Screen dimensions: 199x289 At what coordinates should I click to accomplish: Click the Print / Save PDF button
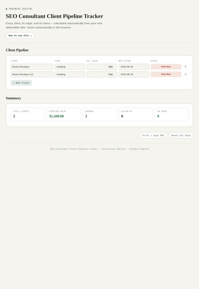click(153, 135)
